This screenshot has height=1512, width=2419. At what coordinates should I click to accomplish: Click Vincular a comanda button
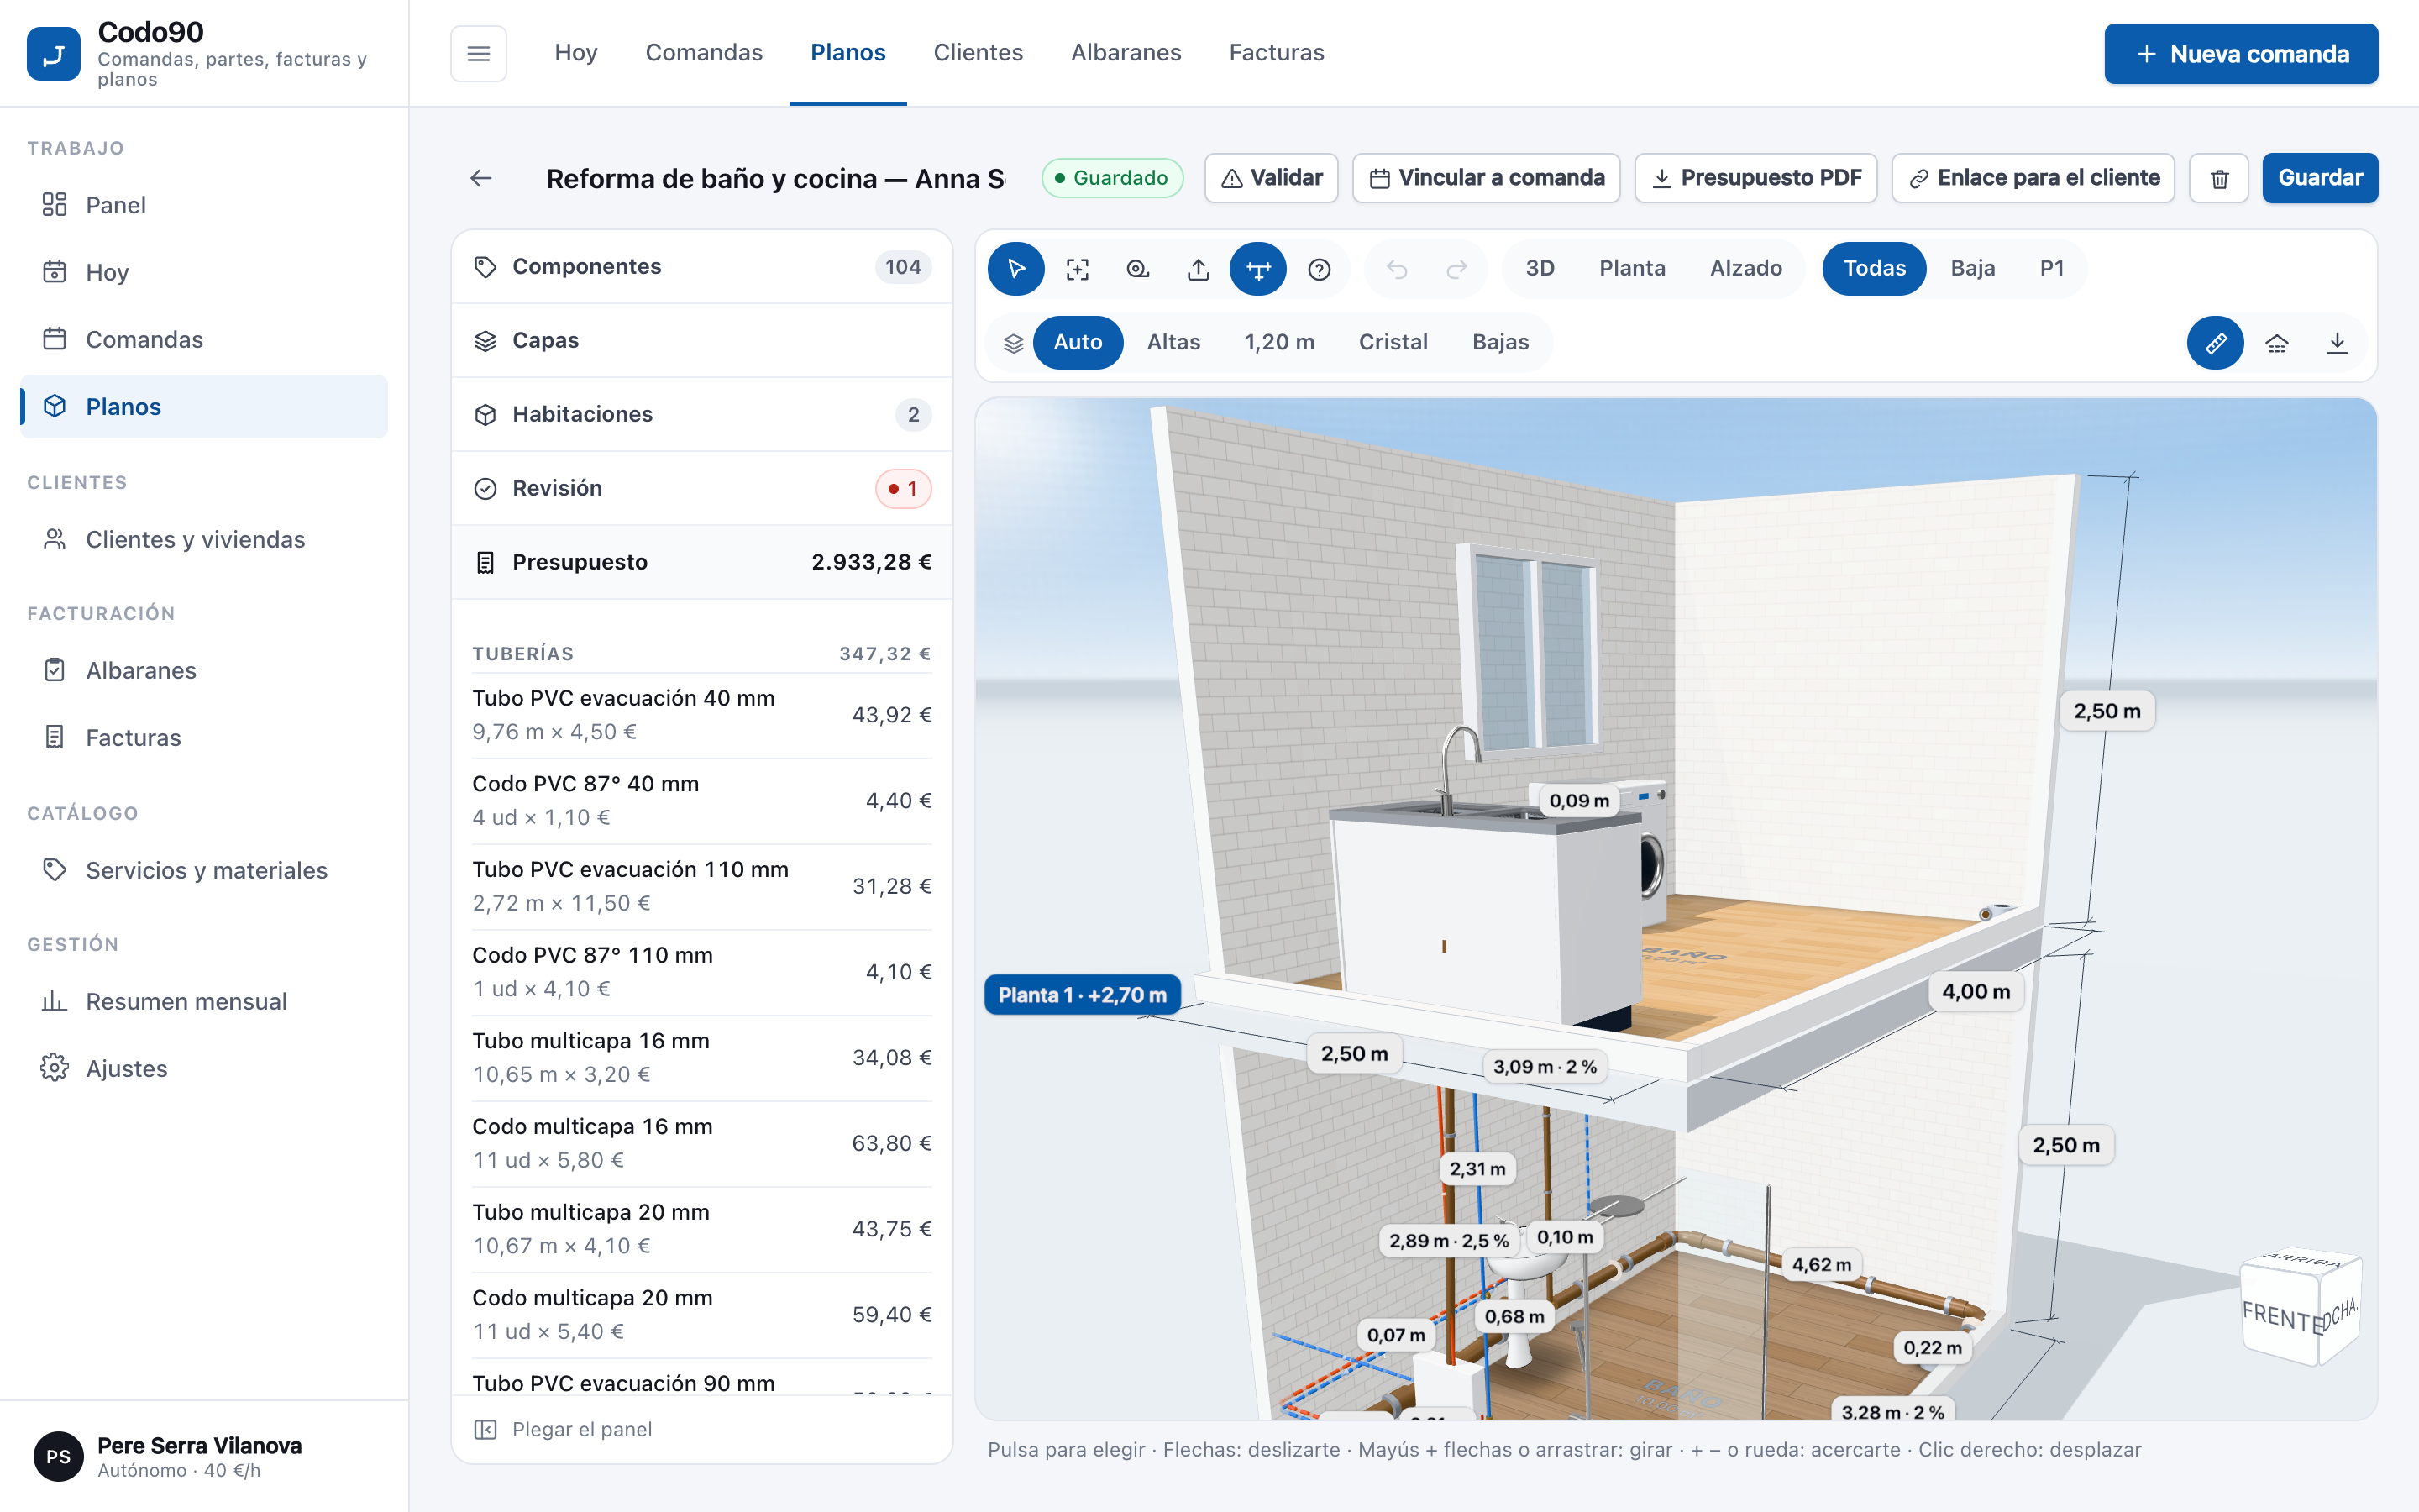point(1485,178)
